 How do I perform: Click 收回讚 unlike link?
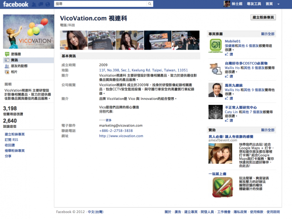10,145
